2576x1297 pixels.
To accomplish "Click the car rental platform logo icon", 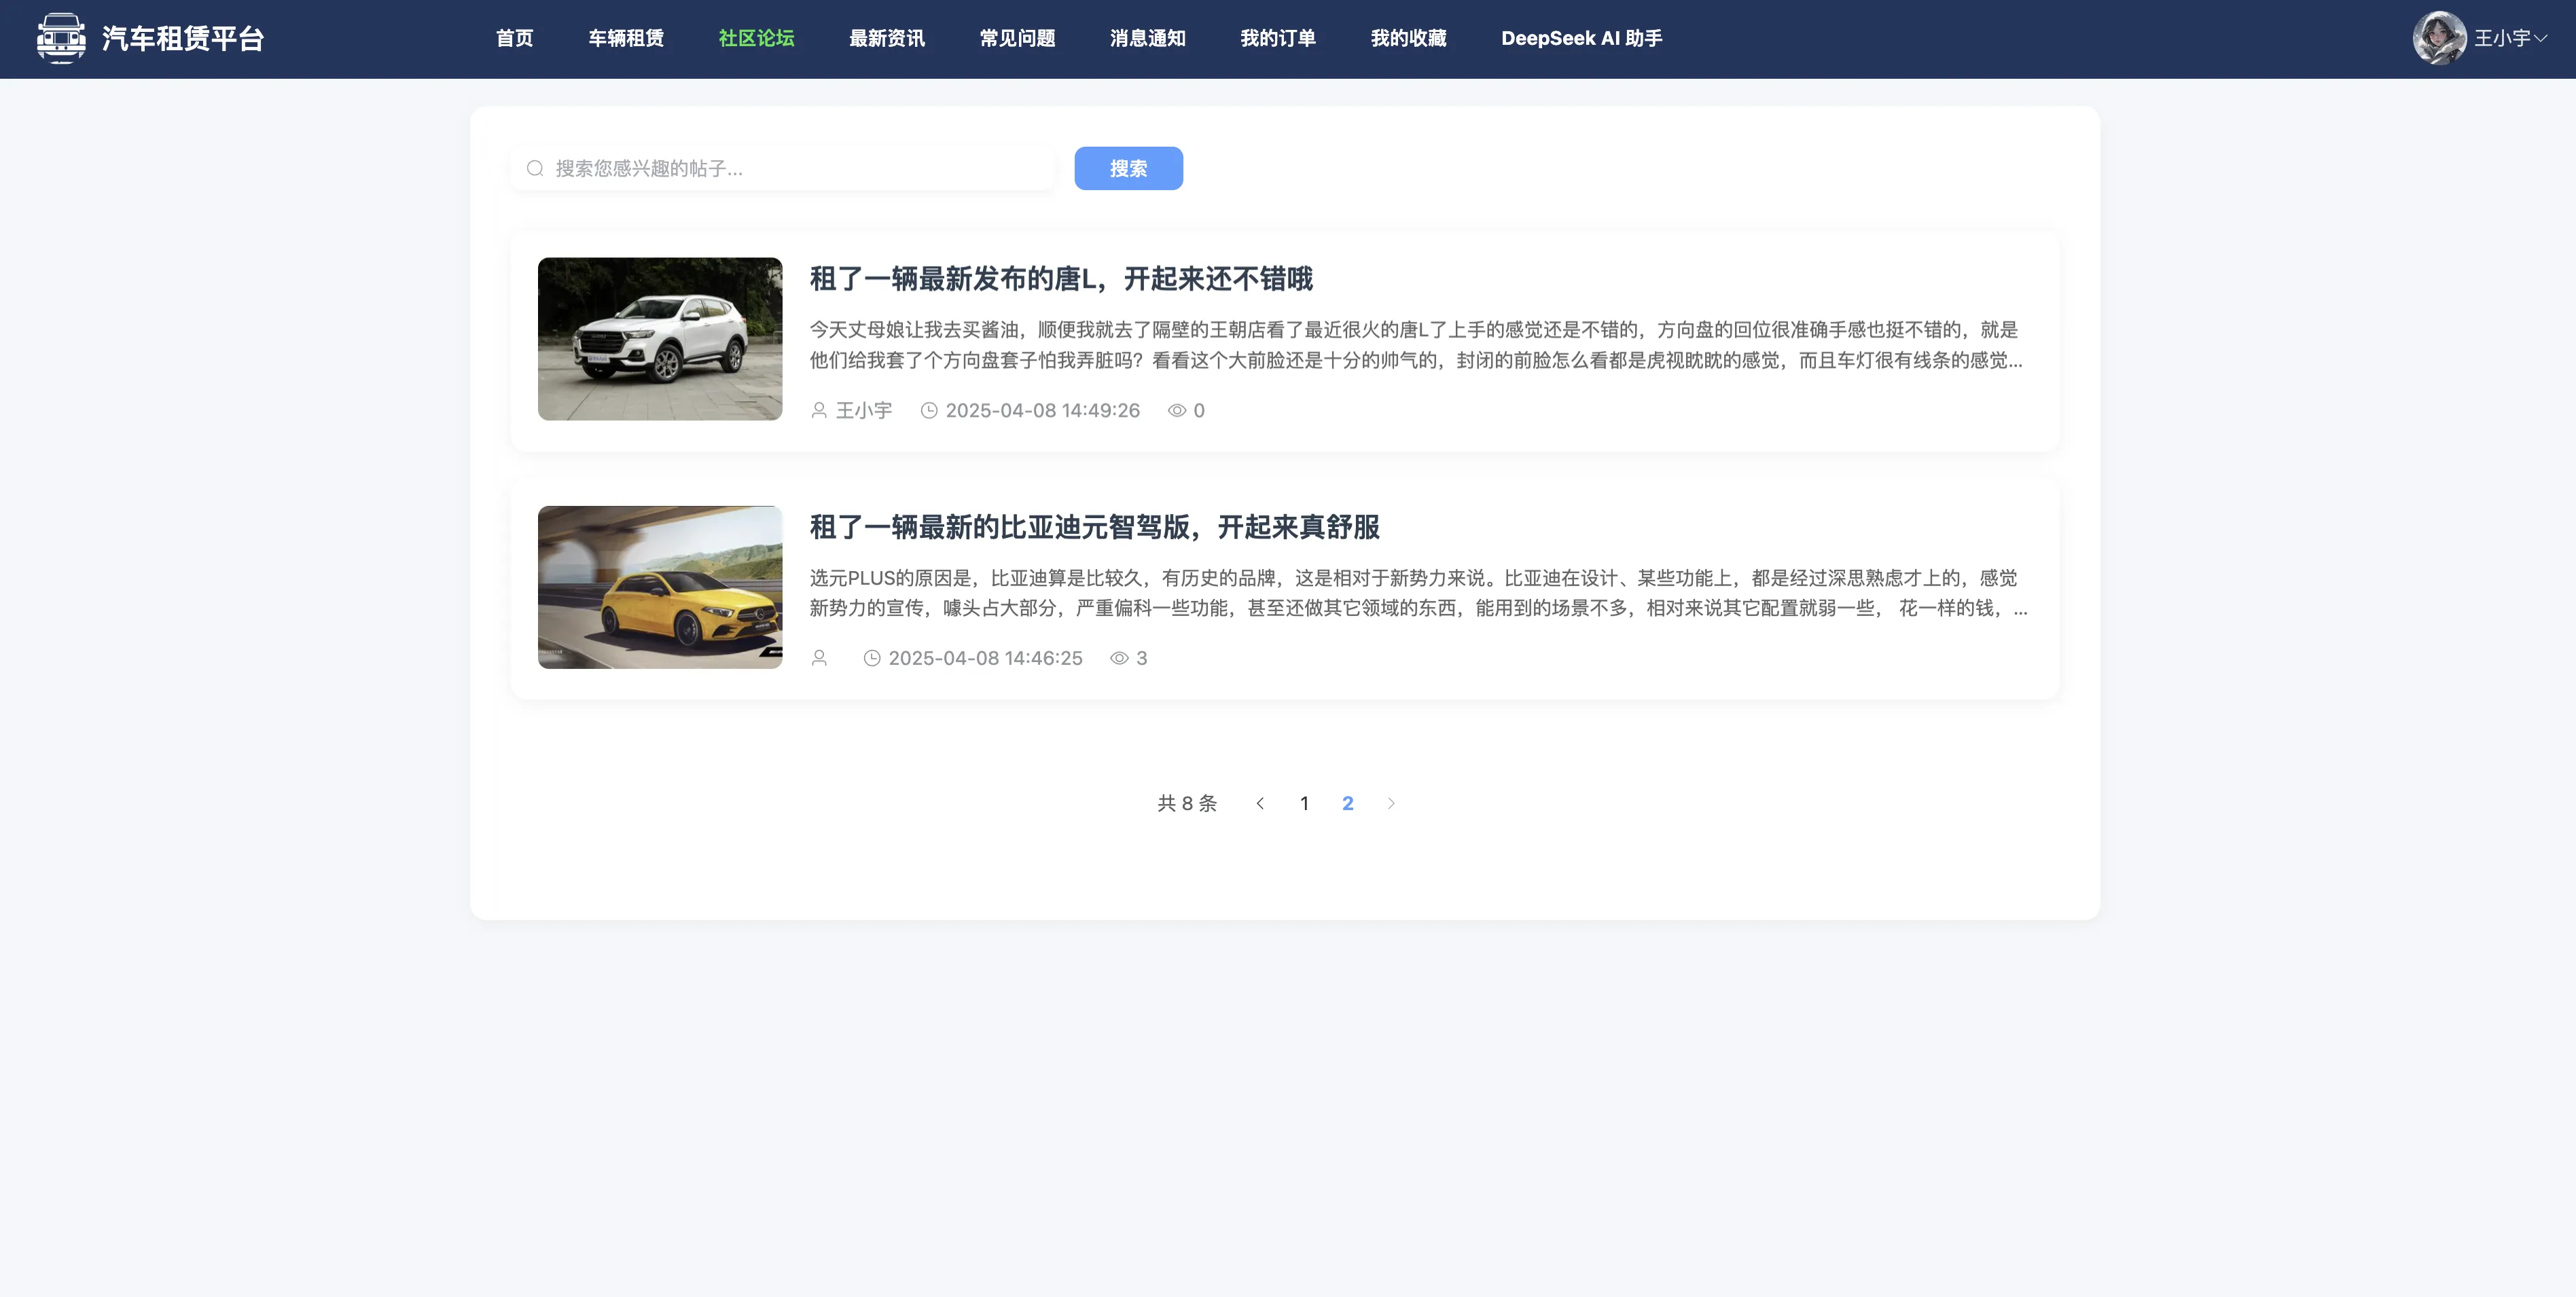I will [x=61, y=38].
